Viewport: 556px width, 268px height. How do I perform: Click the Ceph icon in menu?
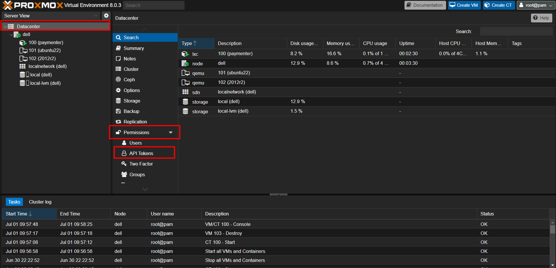click(x=118, y=80)
